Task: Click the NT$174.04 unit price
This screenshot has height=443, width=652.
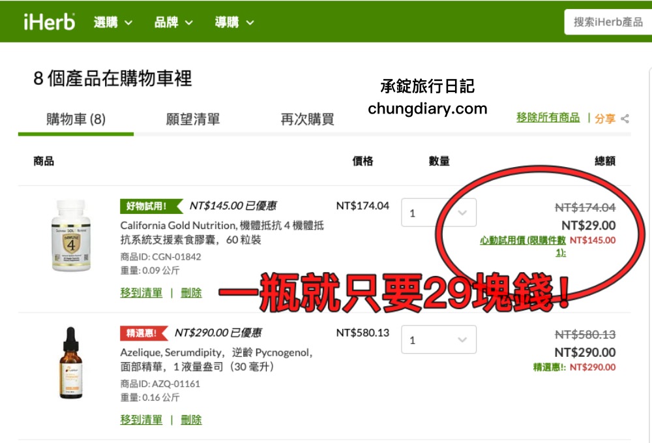Action: [363, 206]
